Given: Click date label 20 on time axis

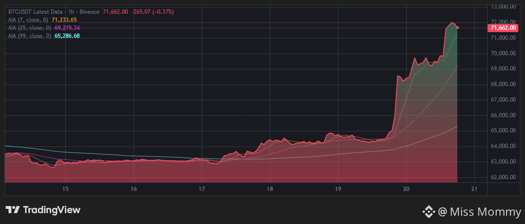Looking at the screenshot, I should [406, 189].
